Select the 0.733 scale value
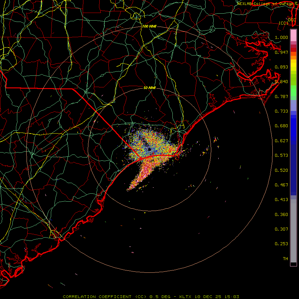Viewport: 299px width, 299px height. pyautogui.click(x=281, y=111)
